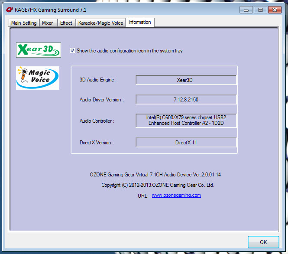This screenshot has width=288, height=254.
Task: Click the Audio Controller field with Intel chipset
Action: pyautogui.click(x=186, y=120)
